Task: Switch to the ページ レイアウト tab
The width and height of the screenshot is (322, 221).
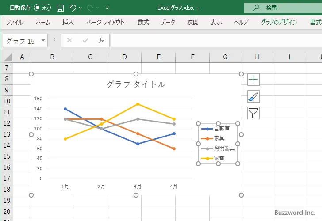Action: point(105,22)
